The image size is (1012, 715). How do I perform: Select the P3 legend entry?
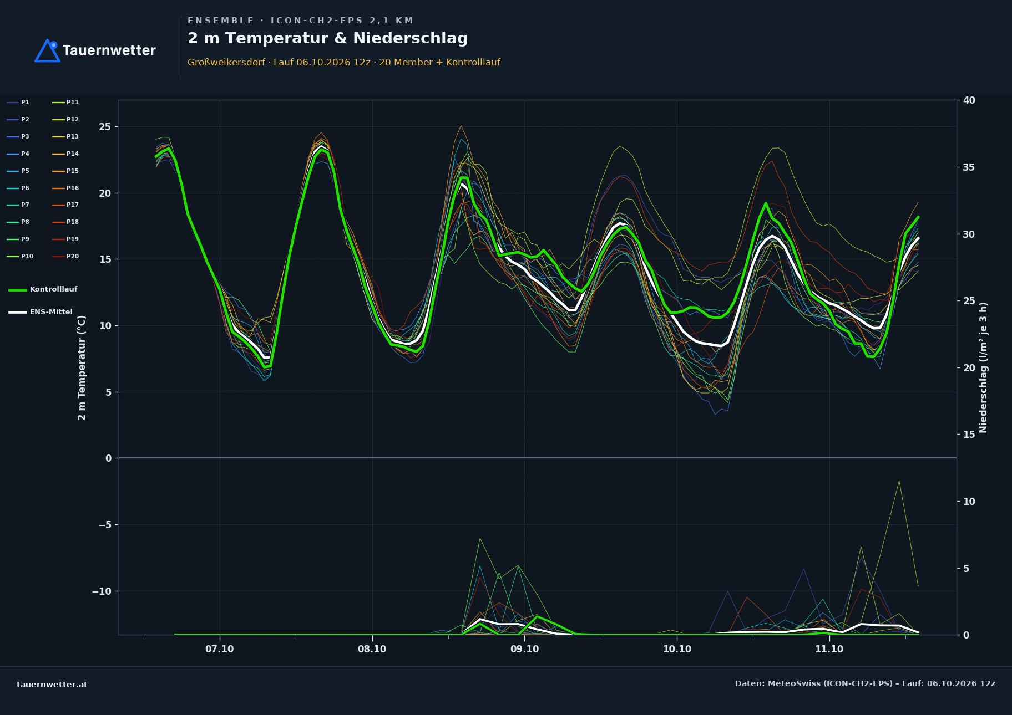pyautogui.click(x=18, y=136)
